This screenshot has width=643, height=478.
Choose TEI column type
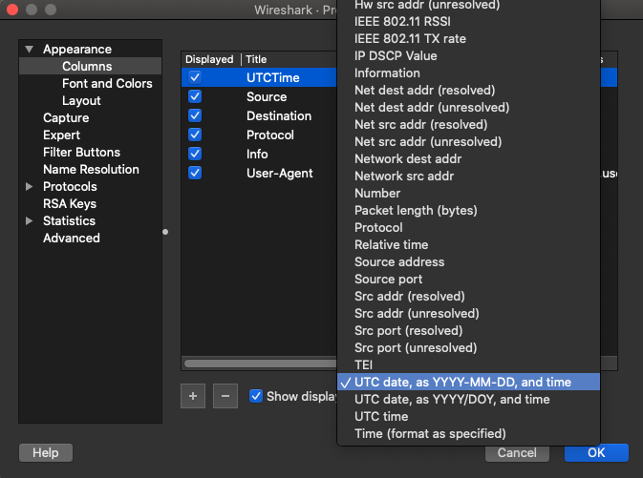tap(468, 365)
